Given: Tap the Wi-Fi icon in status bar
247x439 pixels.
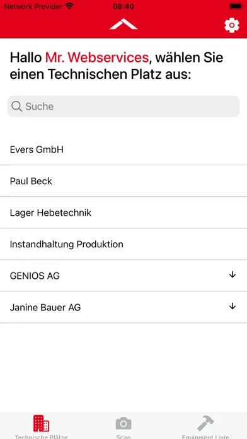Looking at the screenshot, I should [x=69, y=6].
